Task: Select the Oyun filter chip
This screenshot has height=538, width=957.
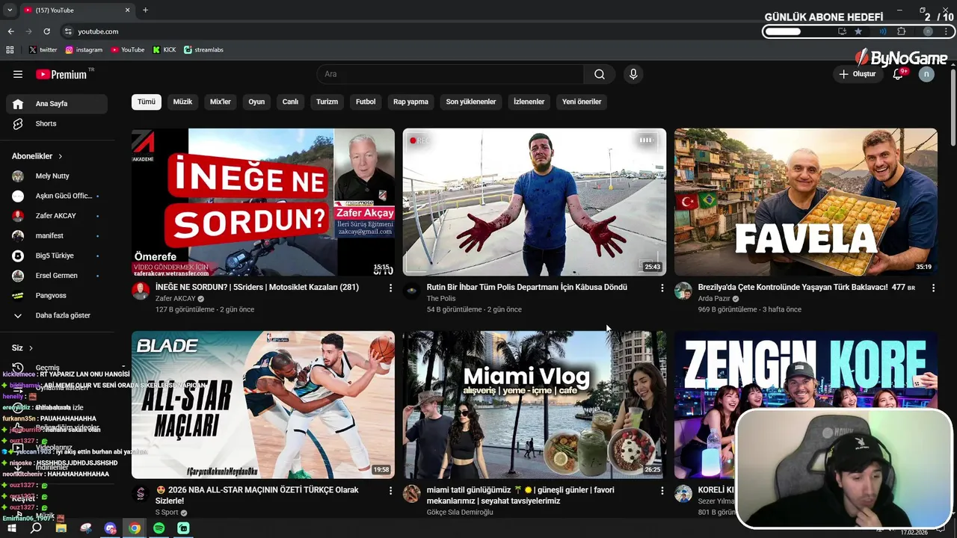Action: (x=256, y=102)
